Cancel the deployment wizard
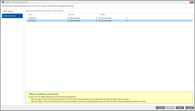 pos(190,108)
